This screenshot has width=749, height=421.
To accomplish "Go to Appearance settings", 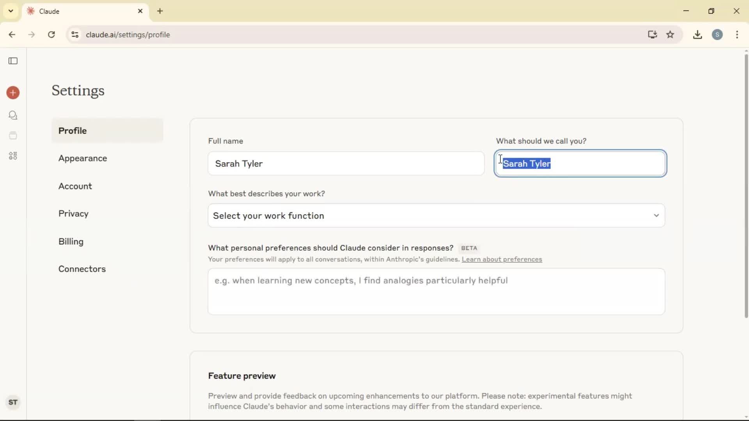I will pos(83,158).
